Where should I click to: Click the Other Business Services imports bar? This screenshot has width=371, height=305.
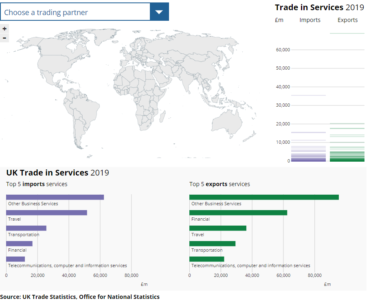pyautogui.click(x=55, y=197)
